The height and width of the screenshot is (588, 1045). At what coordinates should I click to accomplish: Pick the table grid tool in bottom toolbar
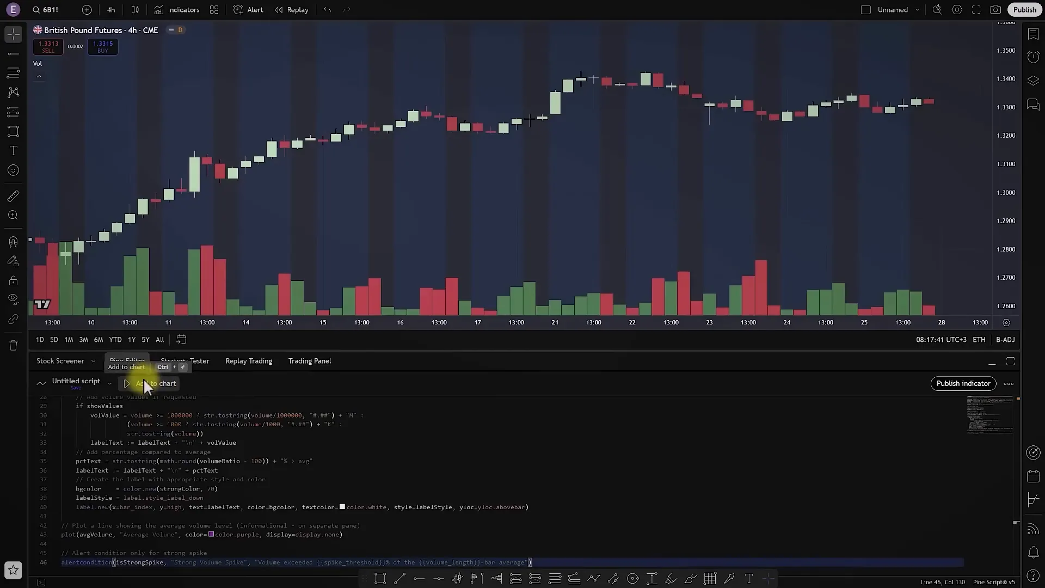click(710, 579)
